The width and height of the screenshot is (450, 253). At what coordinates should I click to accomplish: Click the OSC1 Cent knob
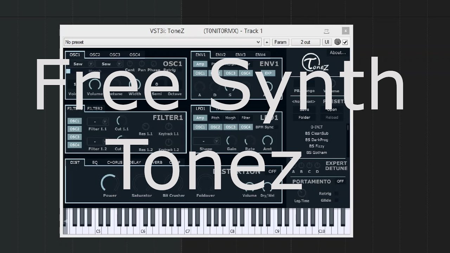coord(129,64)
